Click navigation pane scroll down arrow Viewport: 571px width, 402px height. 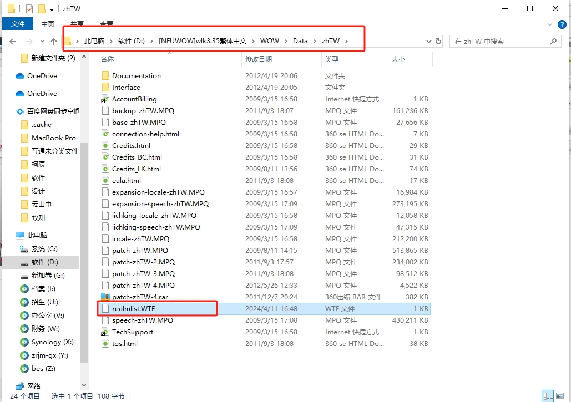[84, 385]
